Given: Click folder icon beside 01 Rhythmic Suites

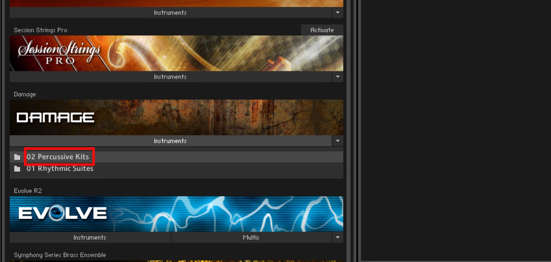Looking at the screenshot, I should [x=17, y=169].
